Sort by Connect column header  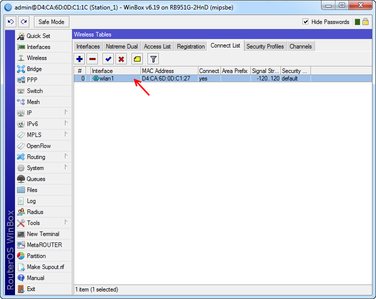click(x=209, y=71)
